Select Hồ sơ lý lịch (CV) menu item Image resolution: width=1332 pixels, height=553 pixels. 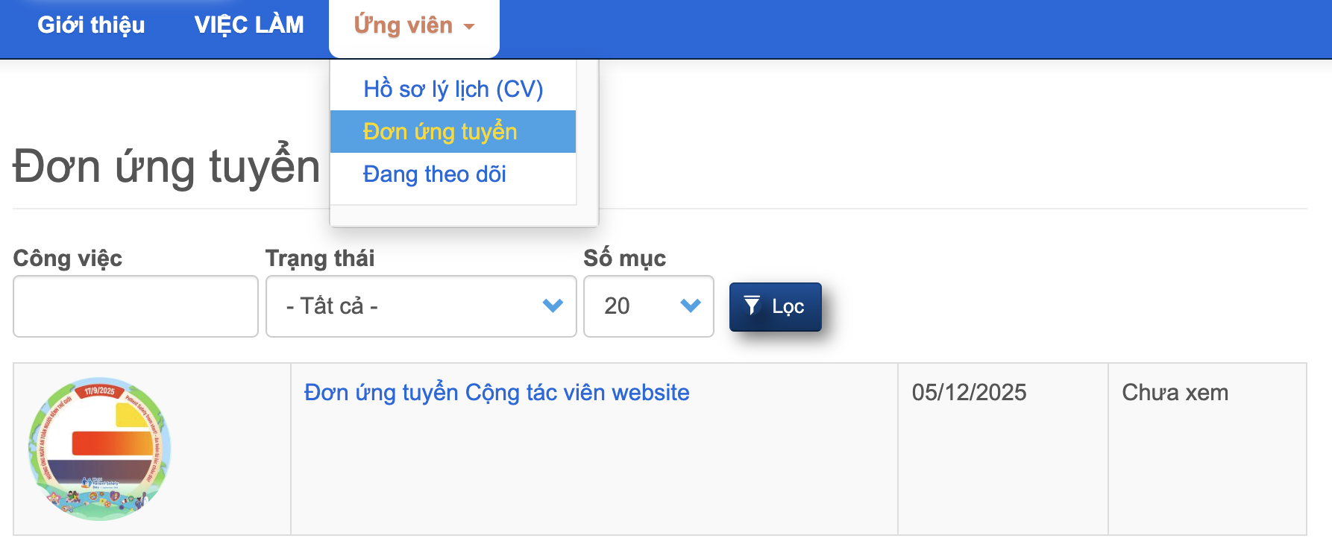click(453, 89)
